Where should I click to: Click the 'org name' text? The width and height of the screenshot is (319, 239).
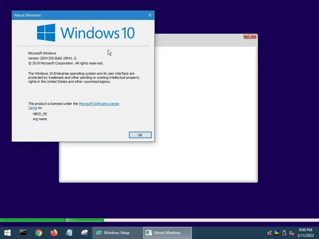40,119
